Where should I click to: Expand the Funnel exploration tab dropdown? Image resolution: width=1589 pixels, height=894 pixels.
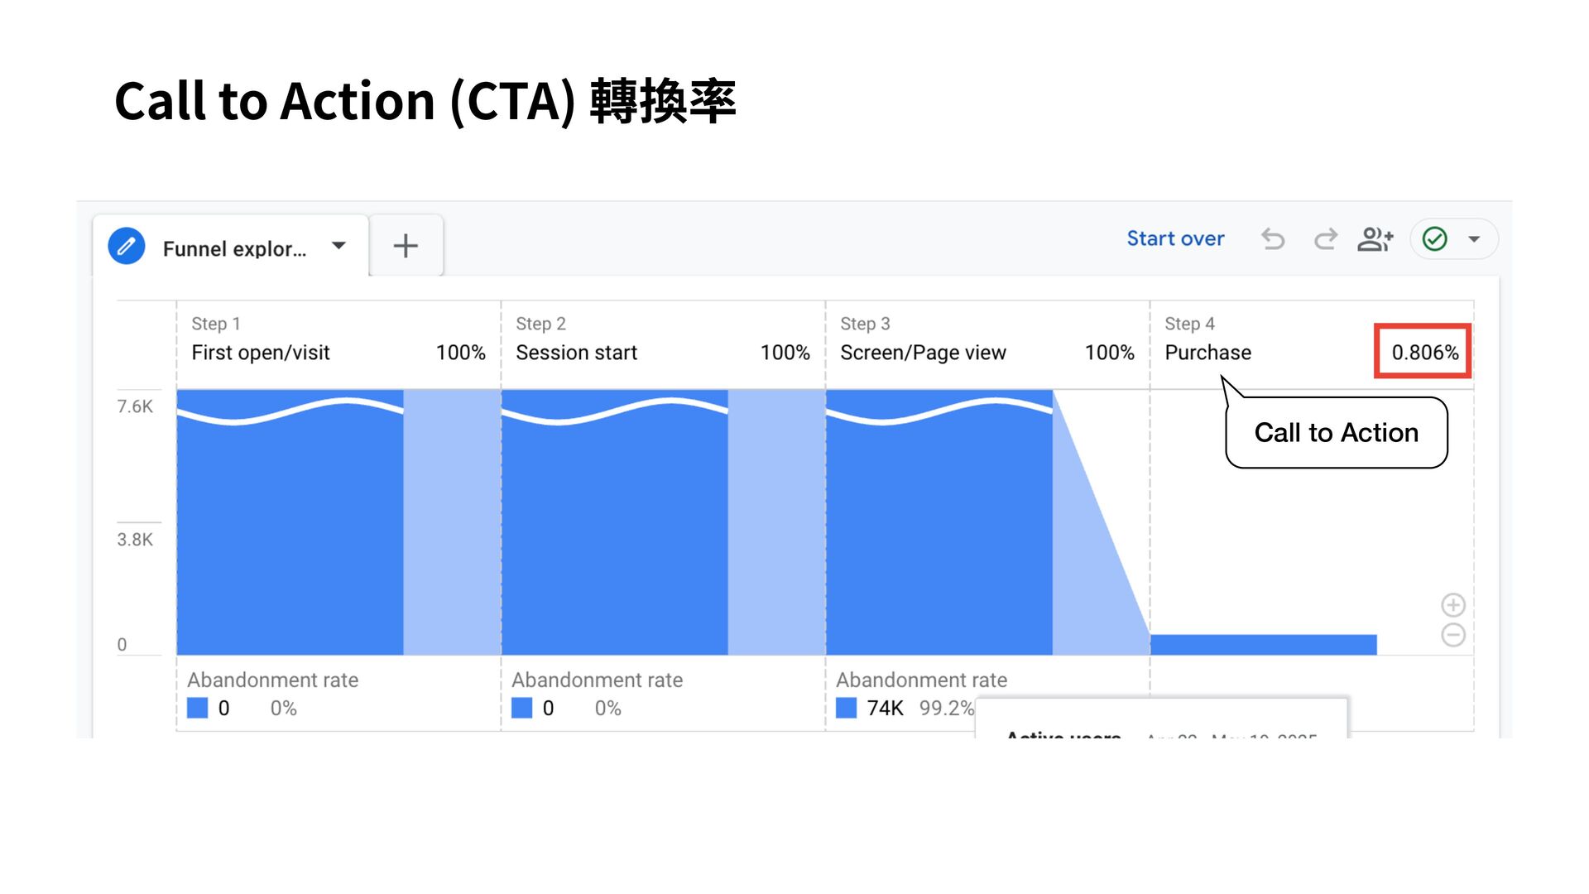tap(338, 246)
